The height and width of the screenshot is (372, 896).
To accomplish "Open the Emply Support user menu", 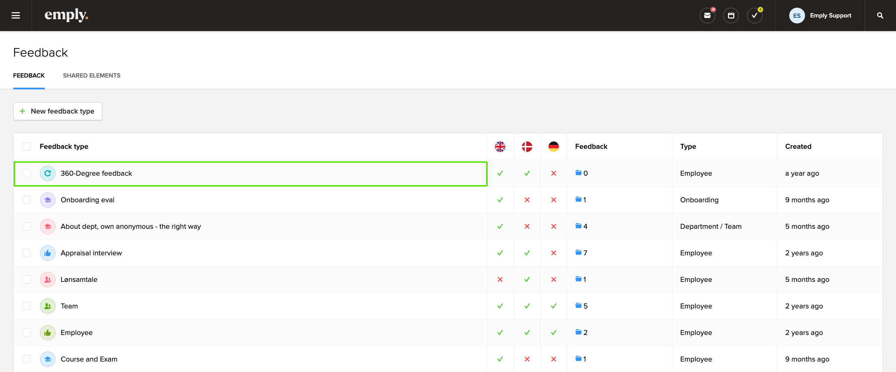I will tap(820, 15).
